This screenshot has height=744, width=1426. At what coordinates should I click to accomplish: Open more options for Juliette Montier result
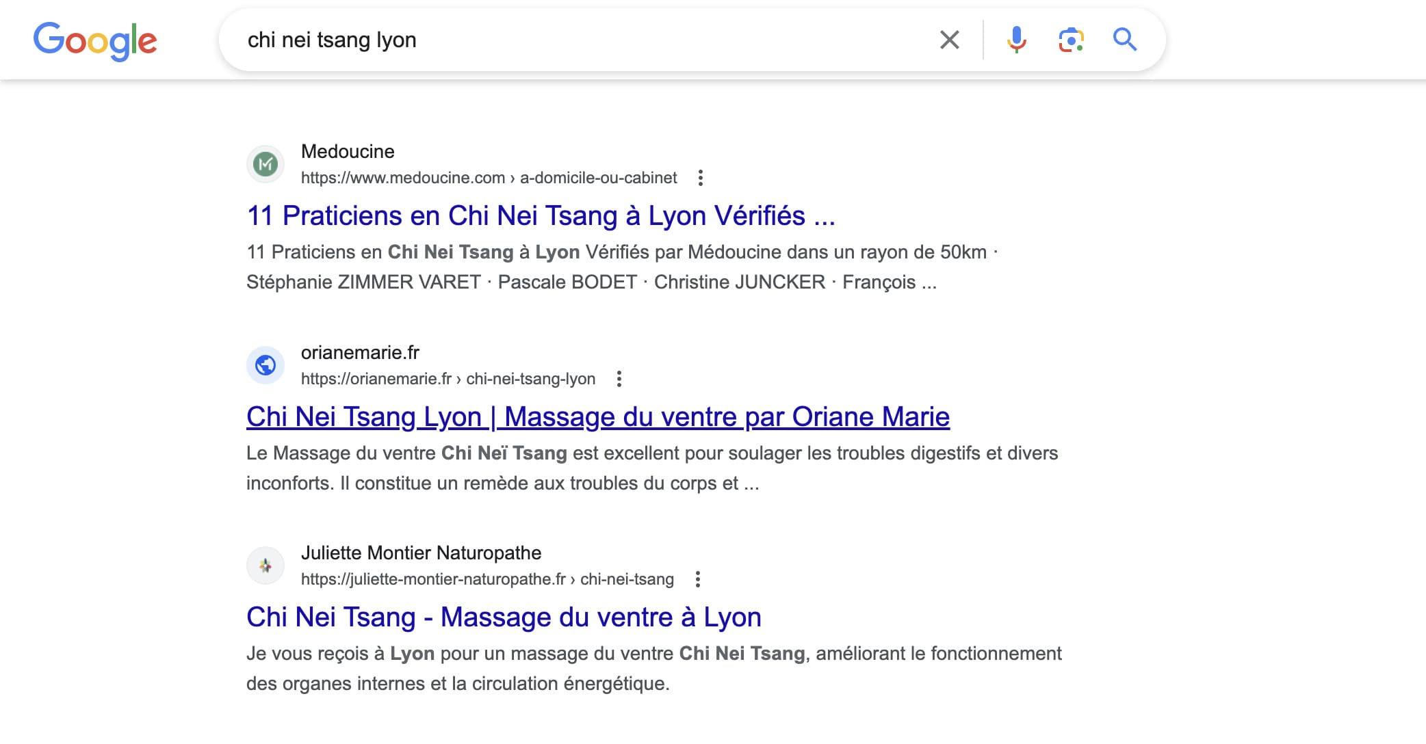[697, 579]
